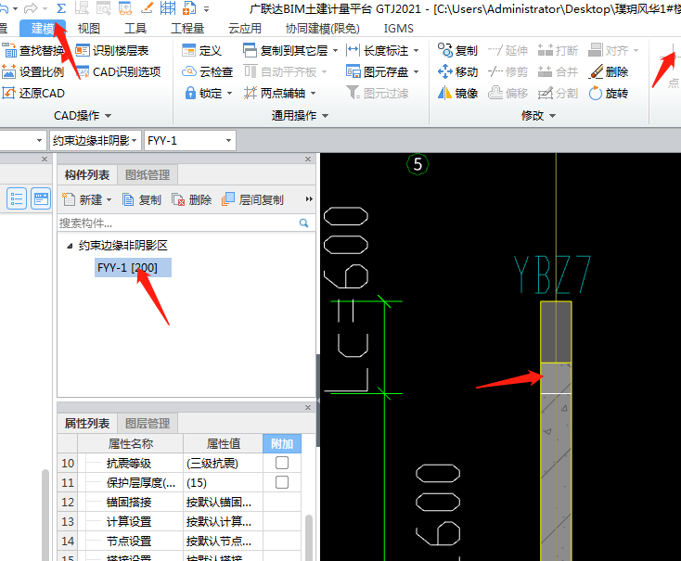Image resolution: width=681 pixels, height=561 pixels.
Task: Toggle 附加 checkbox for 抗震等级
Action: point(282,463)
